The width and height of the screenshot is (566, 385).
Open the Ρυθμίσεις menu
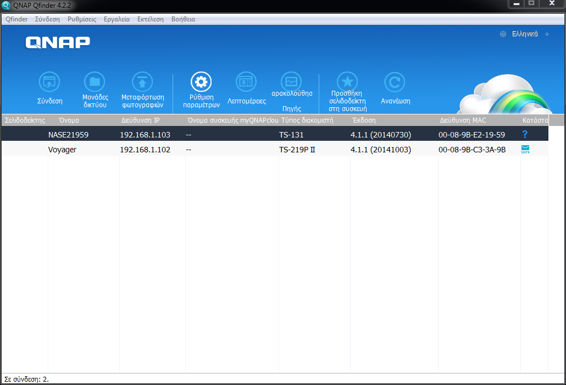coord(82,19)
